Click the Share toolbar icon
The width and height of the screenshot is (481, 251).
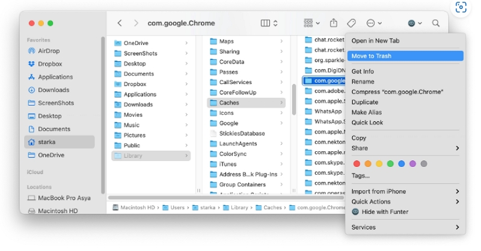pyautogui.click(x=334, y=23)
